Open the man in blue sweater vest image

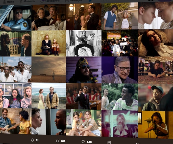[x=120, y=16]
